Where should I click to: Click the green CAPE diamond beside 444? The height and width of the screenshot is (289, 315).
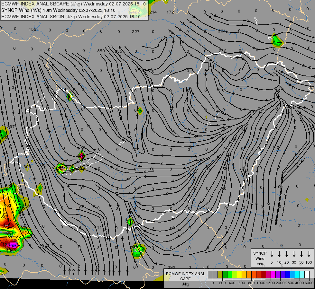[69, 96]
